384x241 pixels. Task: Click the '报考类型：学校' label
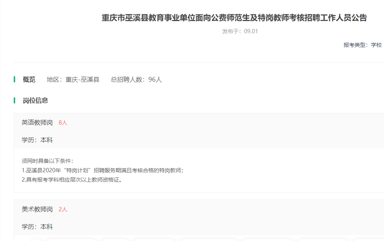(x=363, y=45)
